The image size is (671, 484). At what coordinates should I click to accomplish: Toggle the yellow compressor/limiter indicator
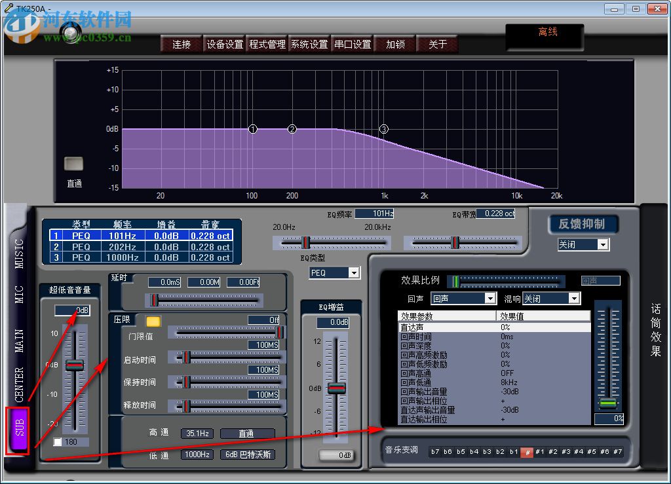[153, 321]
